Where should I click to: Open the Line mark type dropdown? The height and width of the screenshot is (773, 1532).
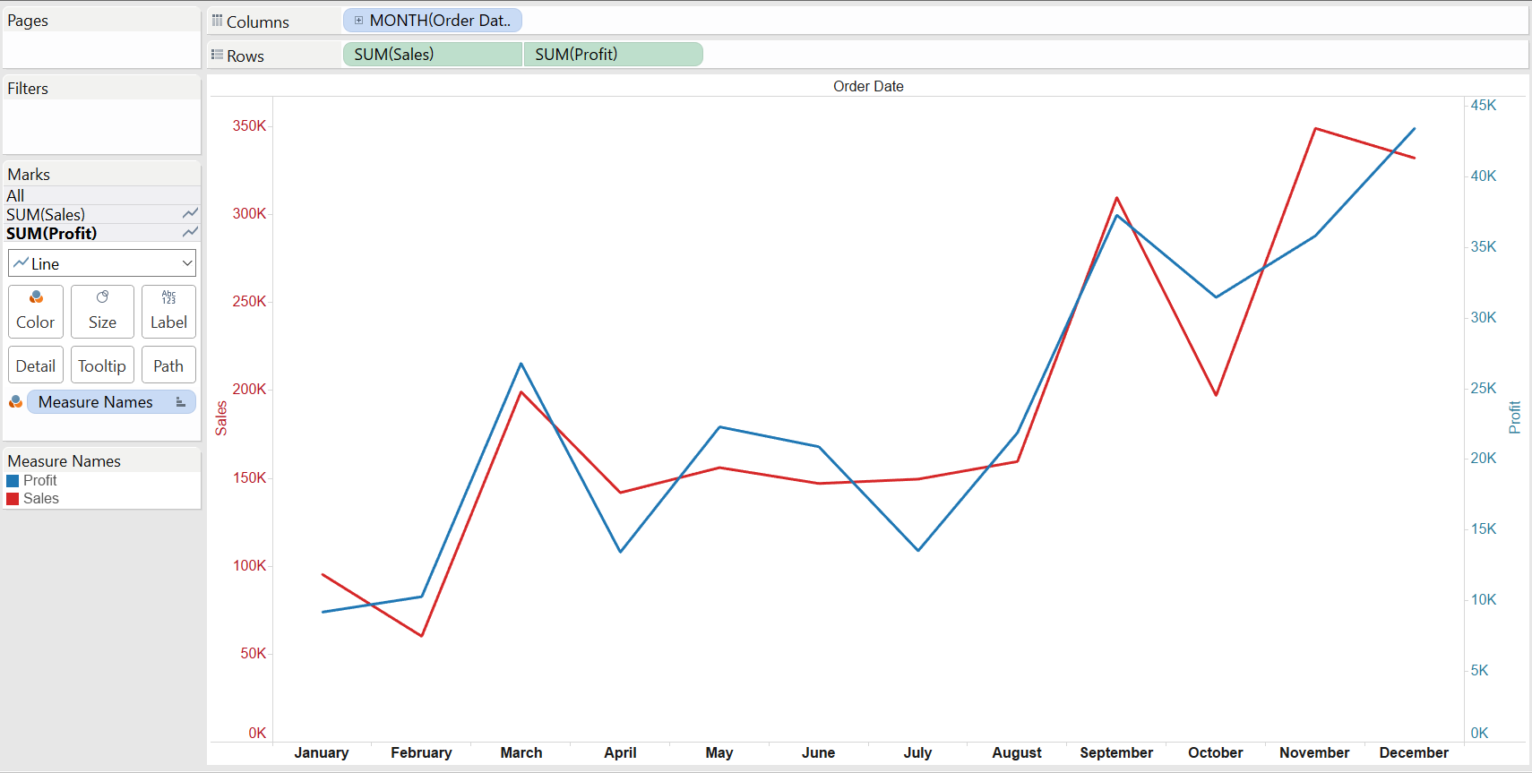pos(102,263)
